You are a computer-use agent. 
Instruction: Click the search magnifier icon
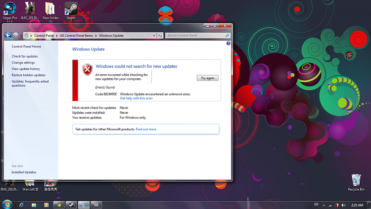click(228, 35)
